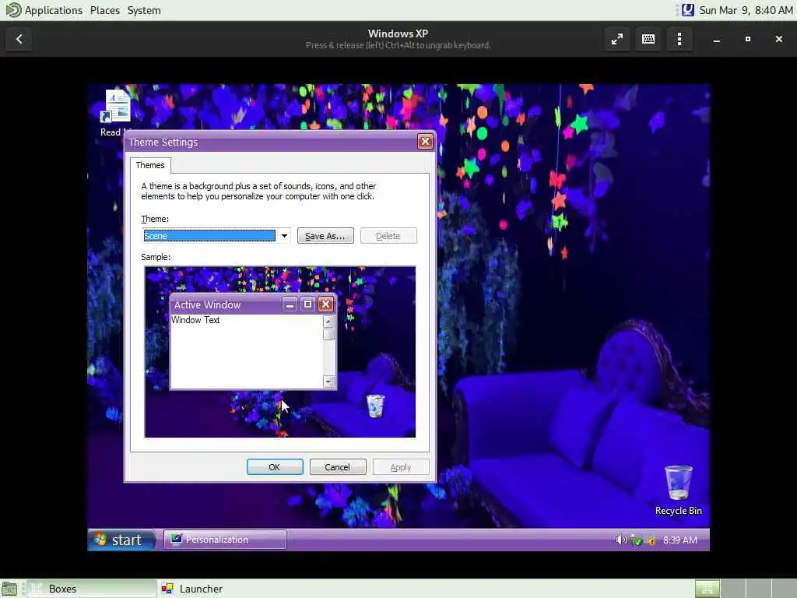Select Personalization taskbar button
The width and height of the screenshot is (797, 598).
[x=225, y=540]
